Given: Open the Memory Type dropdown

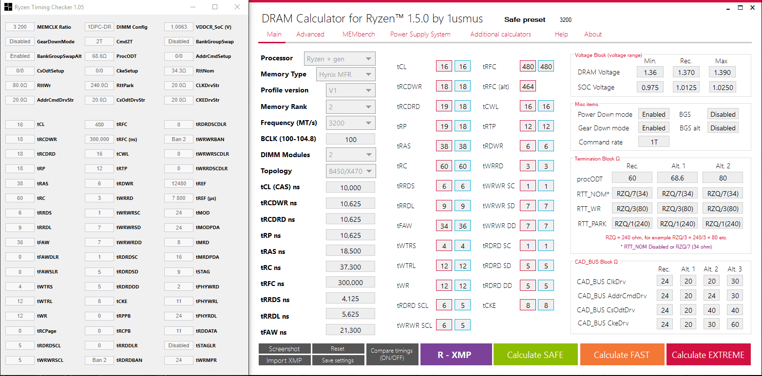Looking at the screenshot, I should tap(346, 74).
